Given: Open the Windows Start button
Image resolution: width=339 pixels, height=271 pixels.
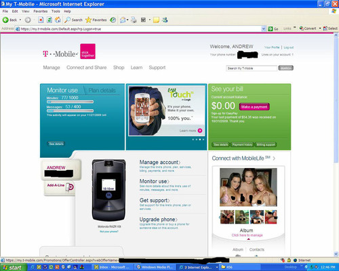Looking at the screenshot, I should [14, 268].
